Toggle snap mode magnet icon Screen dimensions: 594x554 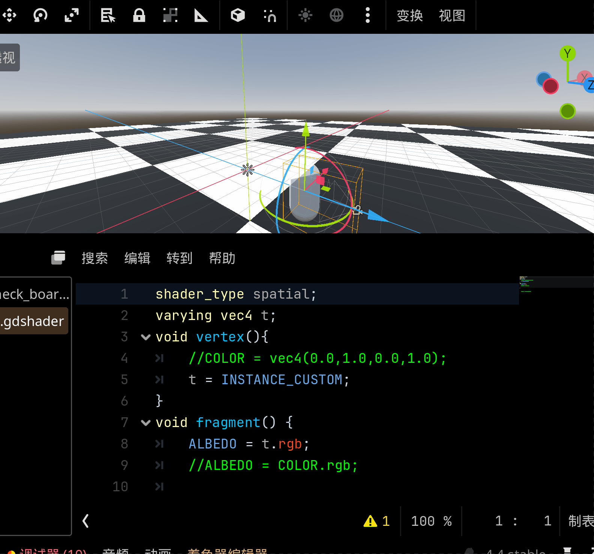269,15
